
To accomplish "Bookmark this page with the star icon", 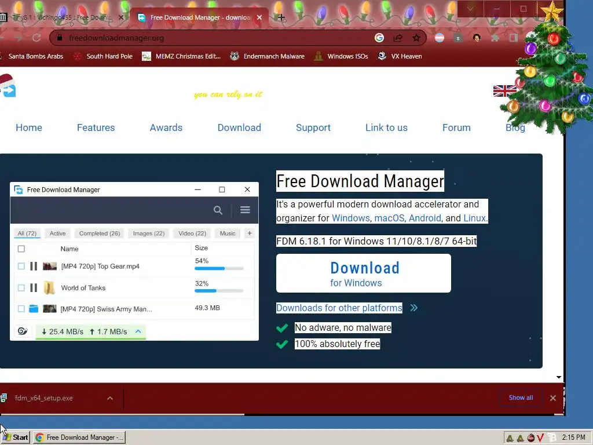I will (x=416, y=38).
